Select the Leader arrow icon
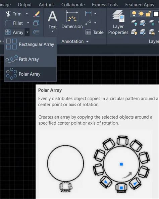The width and height of the screenshot is (159, 199). (88, 23)
